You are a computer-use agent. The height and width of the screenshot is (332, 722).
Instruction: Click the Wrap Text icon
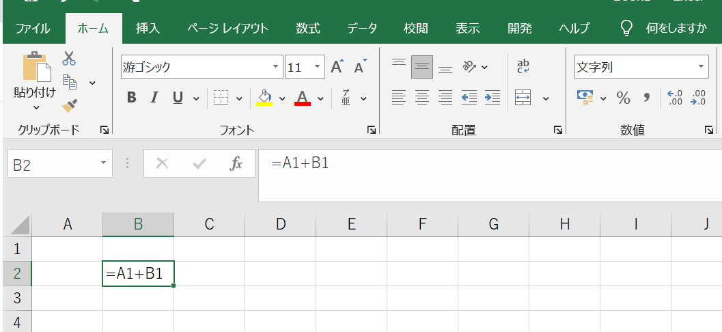tap(523, 67)
